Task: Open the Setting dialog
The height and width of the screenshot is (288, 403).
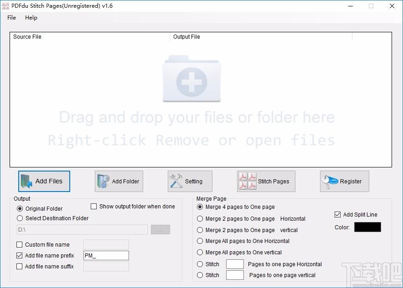Action: [x=190, y=182]
